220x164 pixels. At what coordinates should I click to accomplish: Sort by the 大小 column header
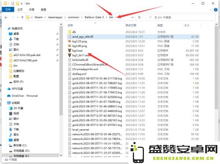point(187,25)
